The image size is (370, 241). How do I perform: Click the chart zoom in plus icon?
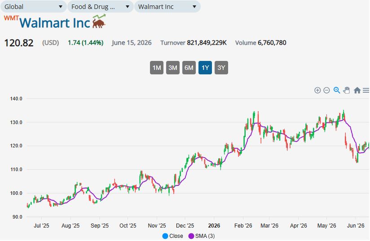pos(317,90)
